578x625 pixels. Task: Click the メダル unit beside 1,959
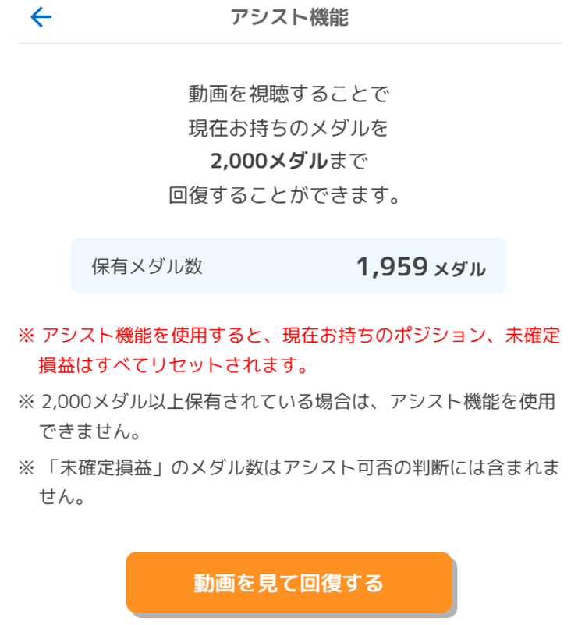coord(459,269)
